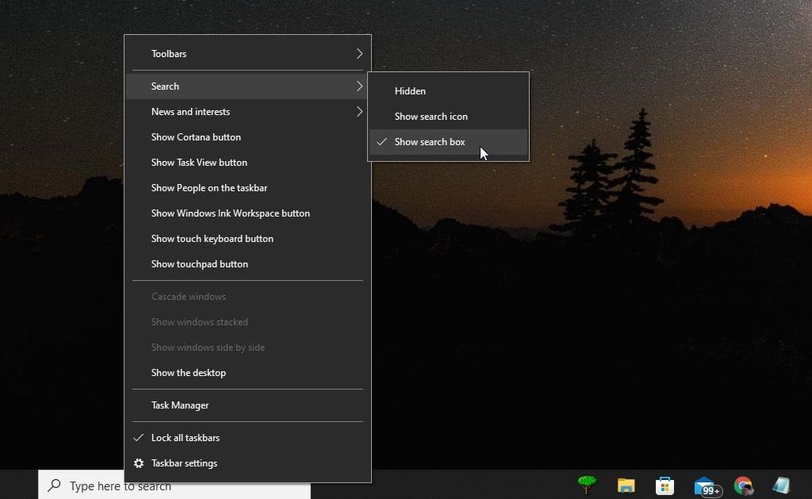Open the green tree app on taskbar
This screenshot has width=812, height=499.
click(588, 485)
